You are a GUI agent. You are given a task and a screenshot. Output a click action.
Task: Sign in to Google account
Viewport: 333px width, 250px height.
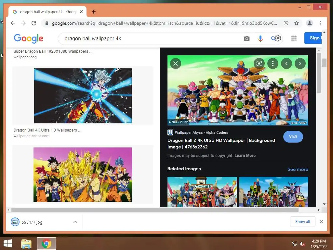pyautogui.click(x=313, y=38)
